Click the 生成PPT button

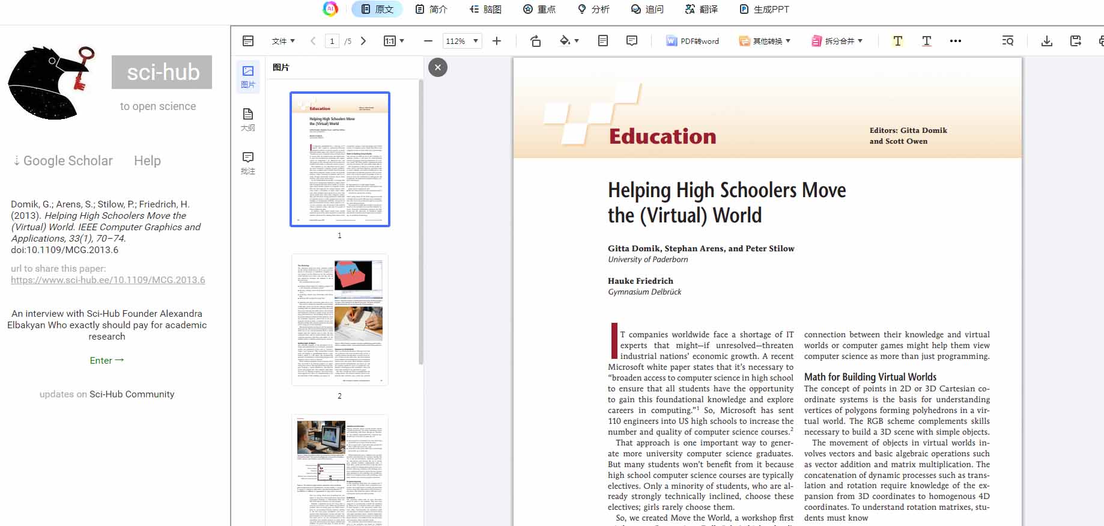point(765,9)
